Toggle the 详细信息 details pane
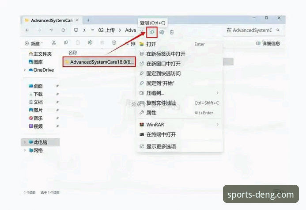Screen dimensions: 306x210 268,44
